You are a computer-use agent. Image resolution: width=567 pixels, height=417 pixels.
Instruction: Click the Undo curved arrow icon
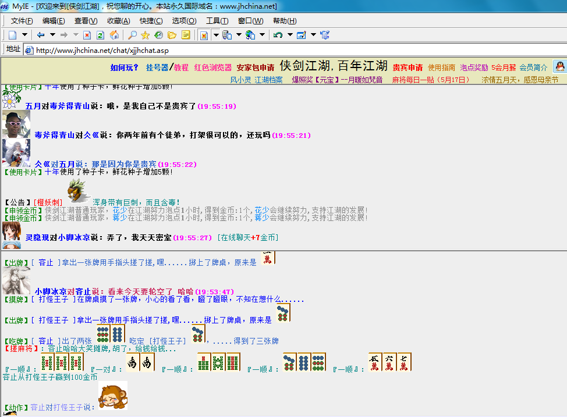pos(278,35)
